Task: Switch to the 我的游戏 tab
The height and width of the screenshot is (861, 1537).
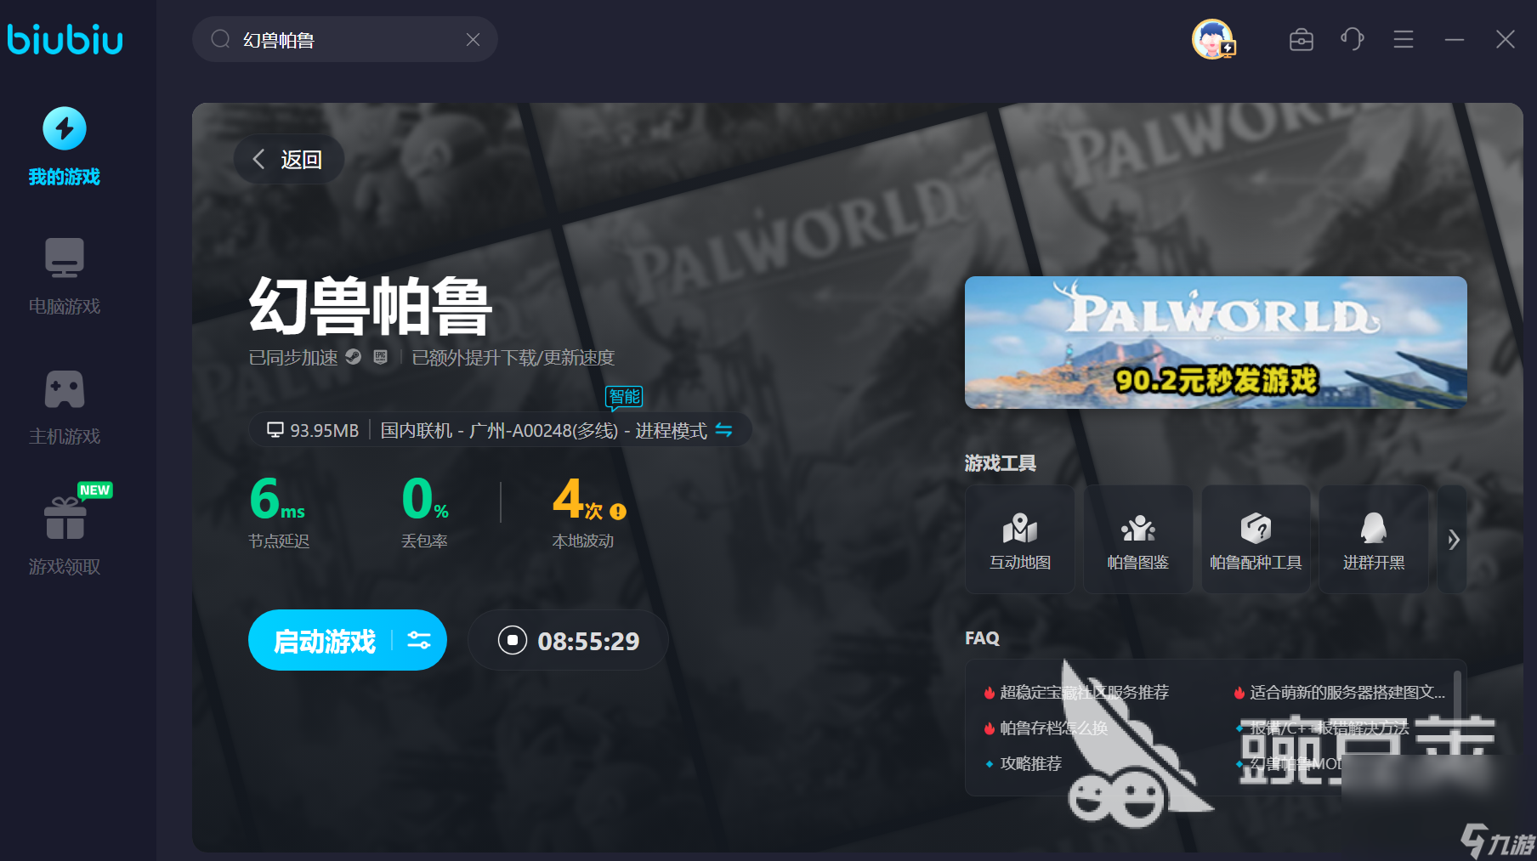Action: pyautogui.click(x=64, y=146)
